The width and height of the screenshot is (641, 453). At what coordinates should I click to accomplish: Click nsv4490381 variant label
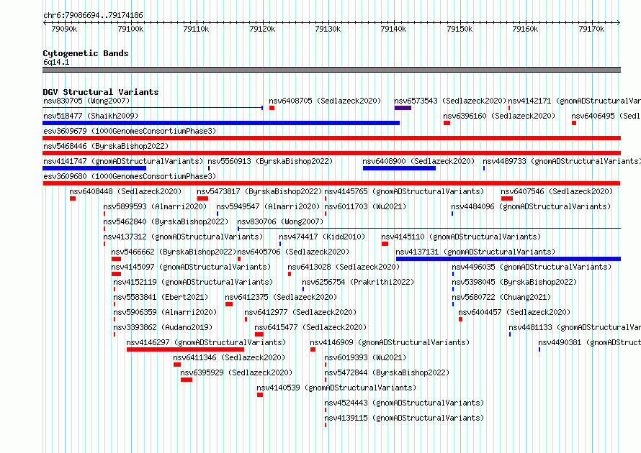[x=589, y=342]
